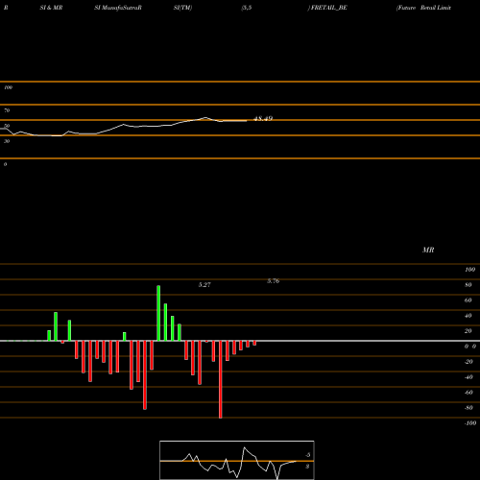Image resolution: width=480 pixels, height=480 pixels.
Task: Click the RSI value label 48.49
Action: click(263, 118)
